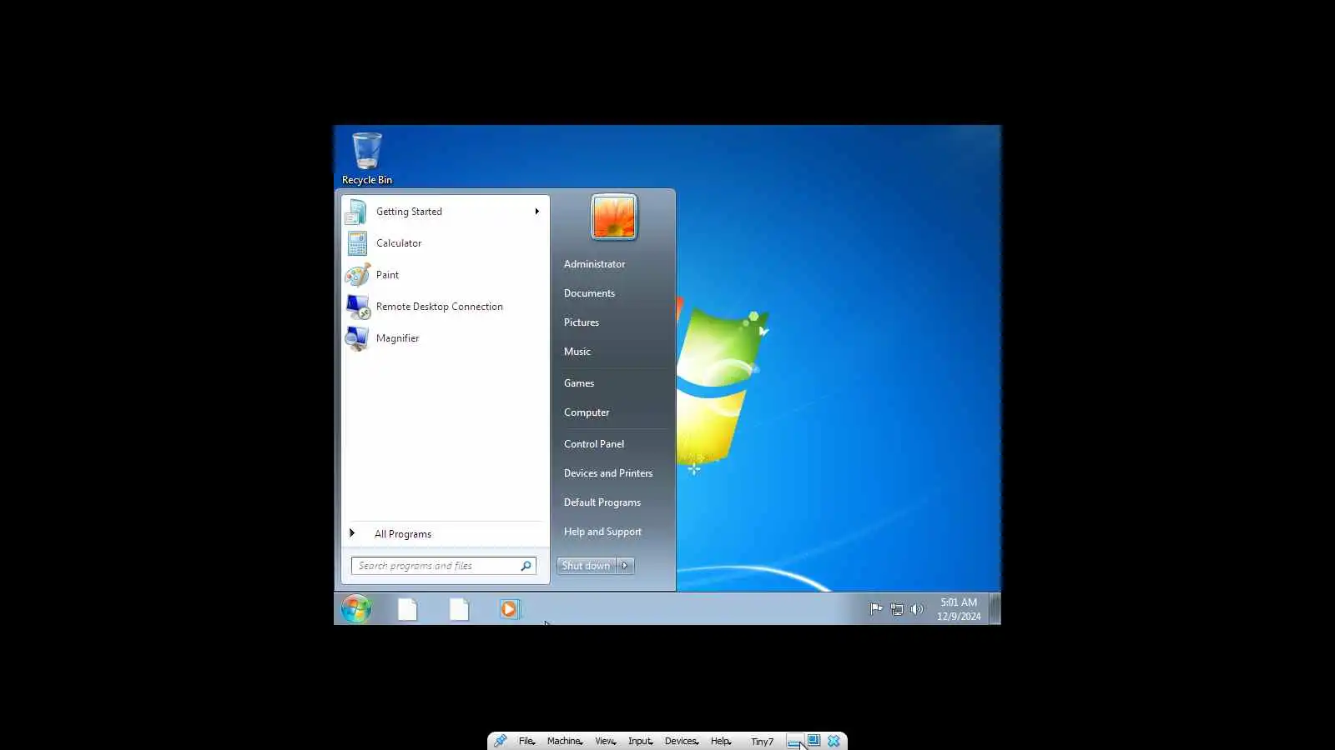Open the VirtualBox Machine menu
The image size is (1335, 750).
(x=565, y=741)
